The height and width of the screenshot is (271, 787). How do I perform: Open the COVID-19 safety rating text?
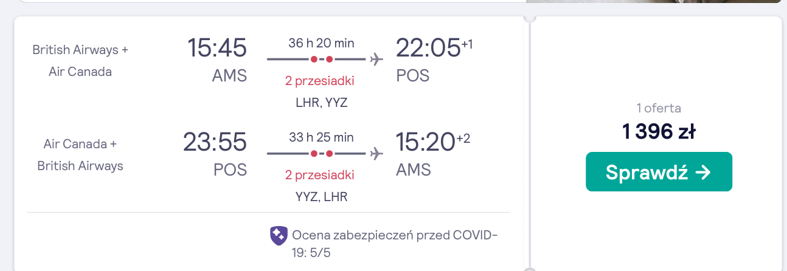[395, 243]
